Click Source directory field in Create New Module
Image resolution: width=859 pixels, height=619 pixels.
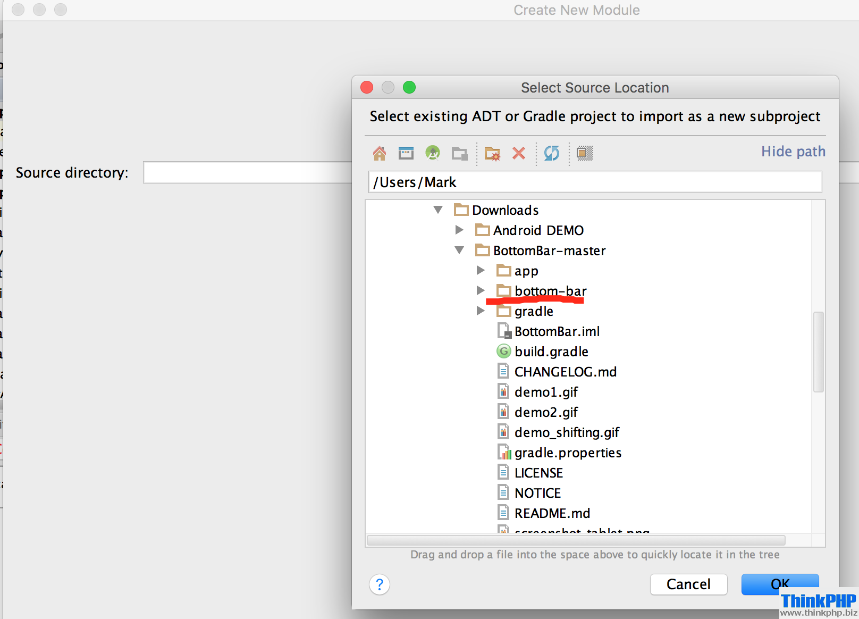(247, 172)
